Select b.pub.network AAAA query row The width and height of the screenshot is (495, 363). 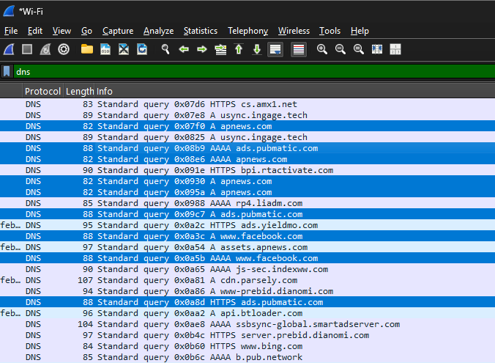tap(247, 357)
